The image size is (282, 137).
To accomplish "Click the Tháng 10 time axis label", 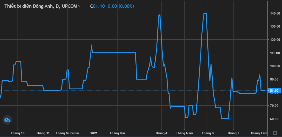I will coord(18,133).
